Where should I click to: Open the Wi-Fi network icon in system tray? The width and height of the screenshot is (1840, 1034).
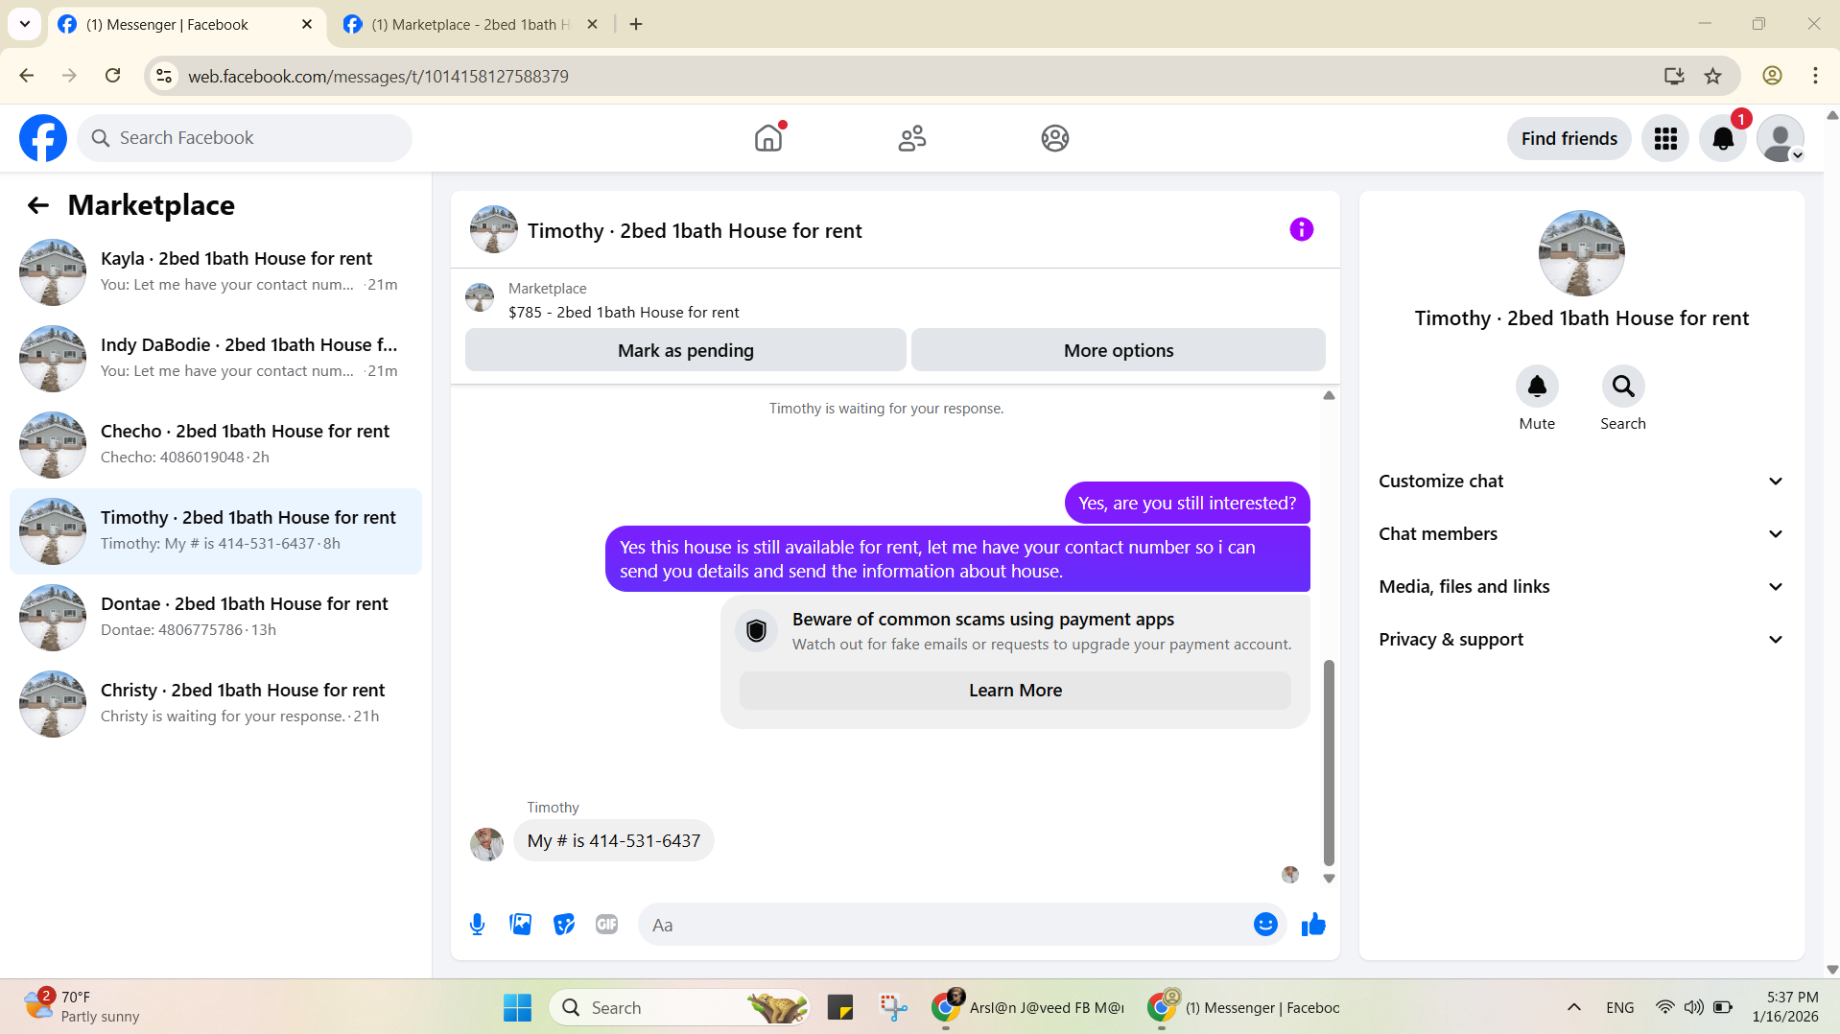(x=1665, y=1007)
